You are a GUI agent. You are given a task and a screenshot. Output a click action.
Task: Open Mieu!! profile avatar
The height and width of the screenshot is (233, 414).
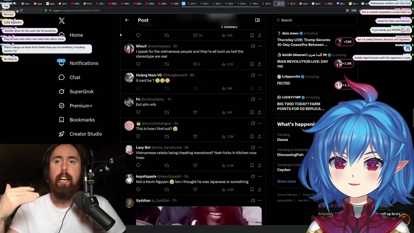[x=129, y=49]
